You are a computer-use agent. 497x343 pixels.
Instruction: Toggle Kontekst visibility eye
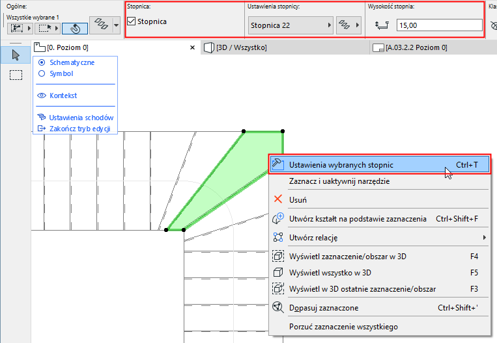click(42, 95)
